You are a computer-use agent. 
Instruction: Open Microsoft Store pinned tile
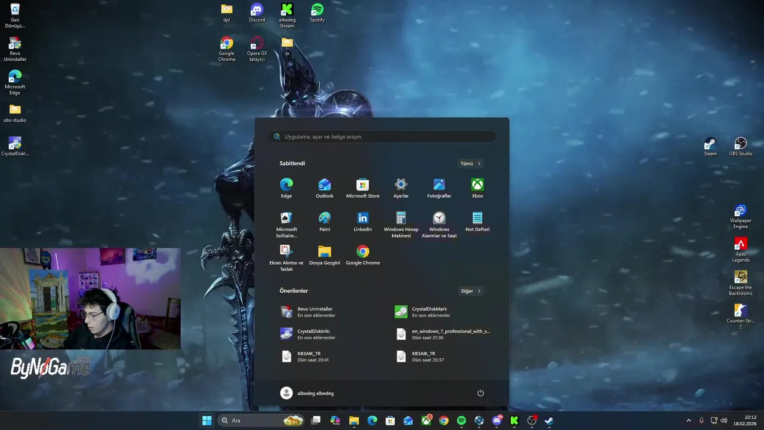(x=363, y=188)
